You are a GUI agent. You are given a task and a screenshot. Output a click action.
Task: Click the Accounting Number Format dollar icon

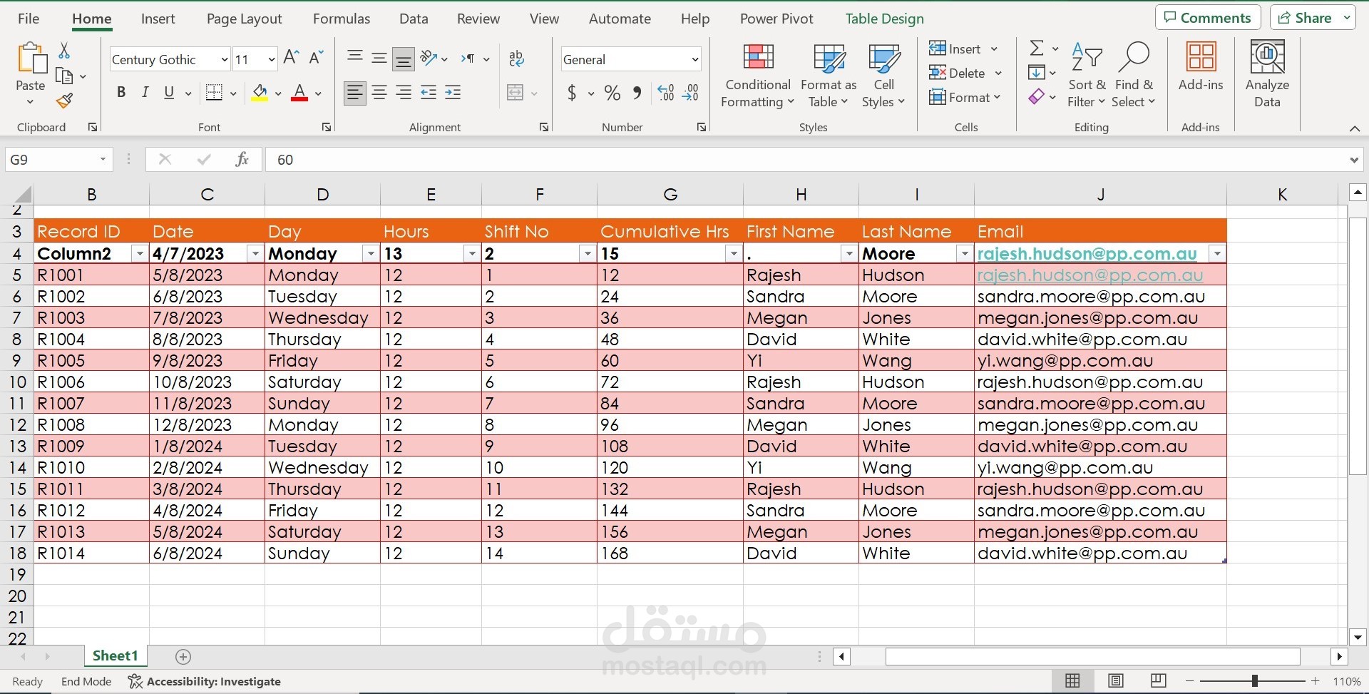(571, 93)
